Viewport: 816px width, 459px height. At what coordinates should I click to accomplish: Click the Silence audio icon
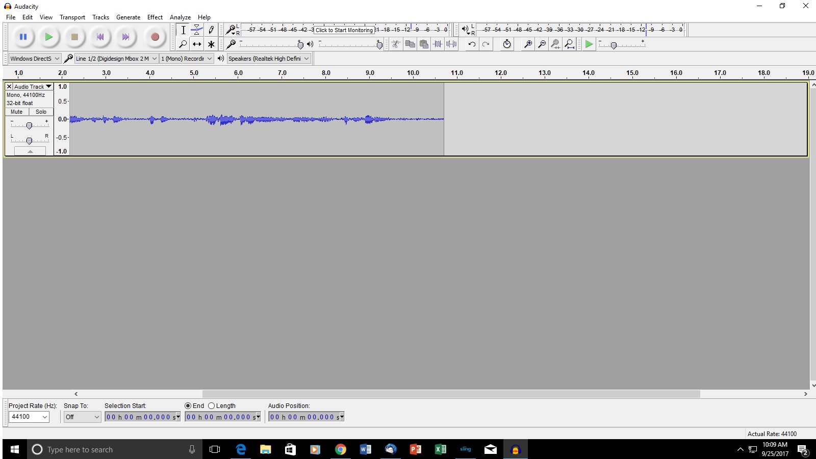(x=451, y=44)
